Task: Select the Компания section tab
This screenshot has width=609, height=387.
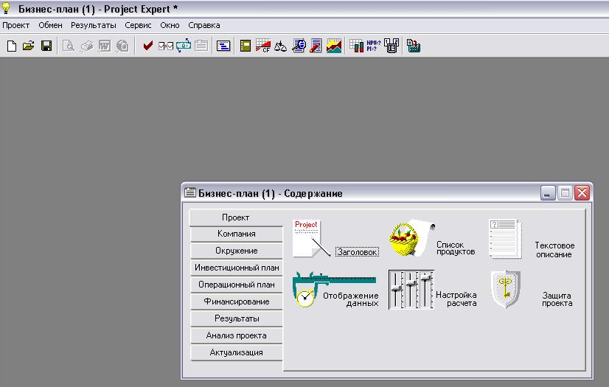Action: tap(237, 234)
